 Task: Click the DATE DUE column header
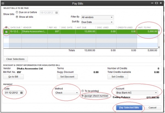click(x=15, y=28)
